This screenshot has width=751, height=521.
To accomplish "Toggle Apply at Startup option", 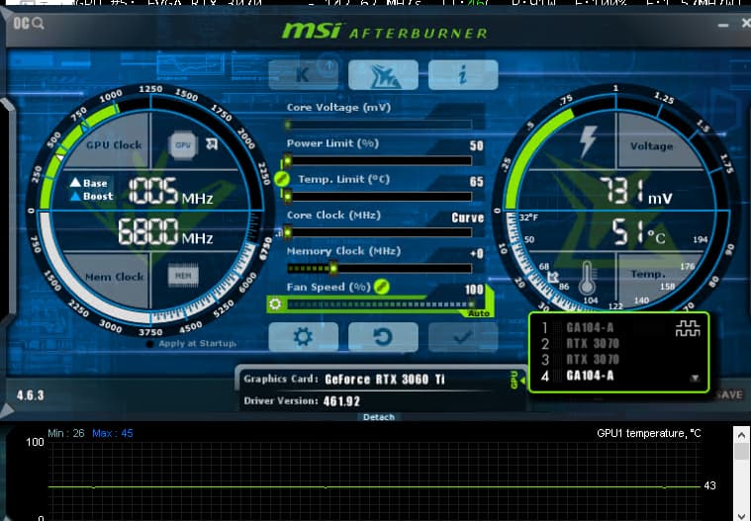I will pos(150,344).
